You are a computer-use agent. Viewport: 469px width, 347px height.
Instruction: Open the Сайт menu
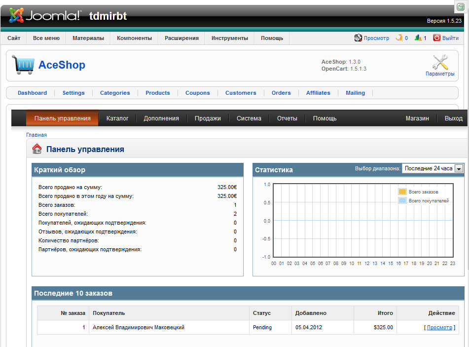point(14,38)
